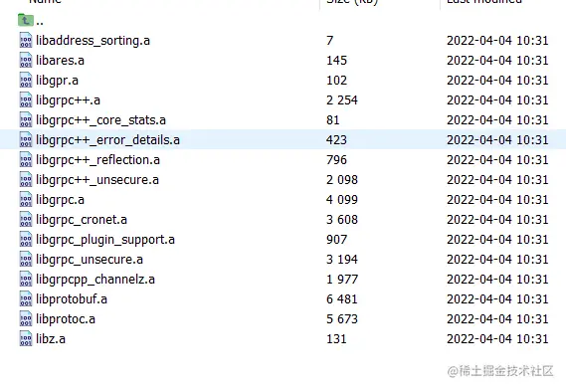Pick libgrpc_cronet.a from the file list
Viewport: 566px width, 390px height.
(x=82, y=219)
